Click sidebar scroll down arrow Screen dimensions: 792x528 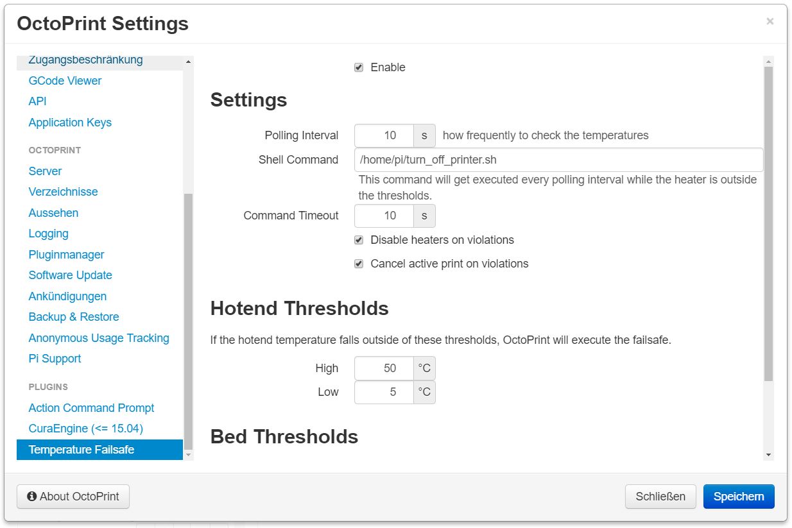point(188,454)
